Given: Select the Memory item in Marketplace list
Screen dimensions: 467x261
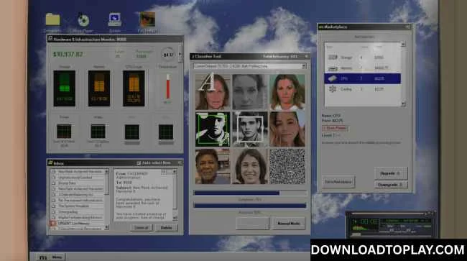Looking at the screenshot, I should (x=362, y=68).
